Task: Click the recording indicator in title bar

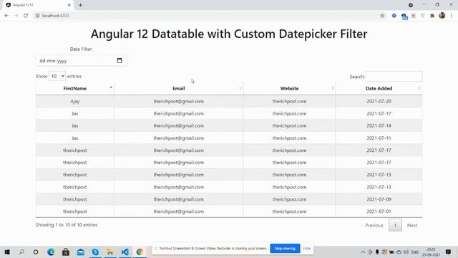Action: 410,5
